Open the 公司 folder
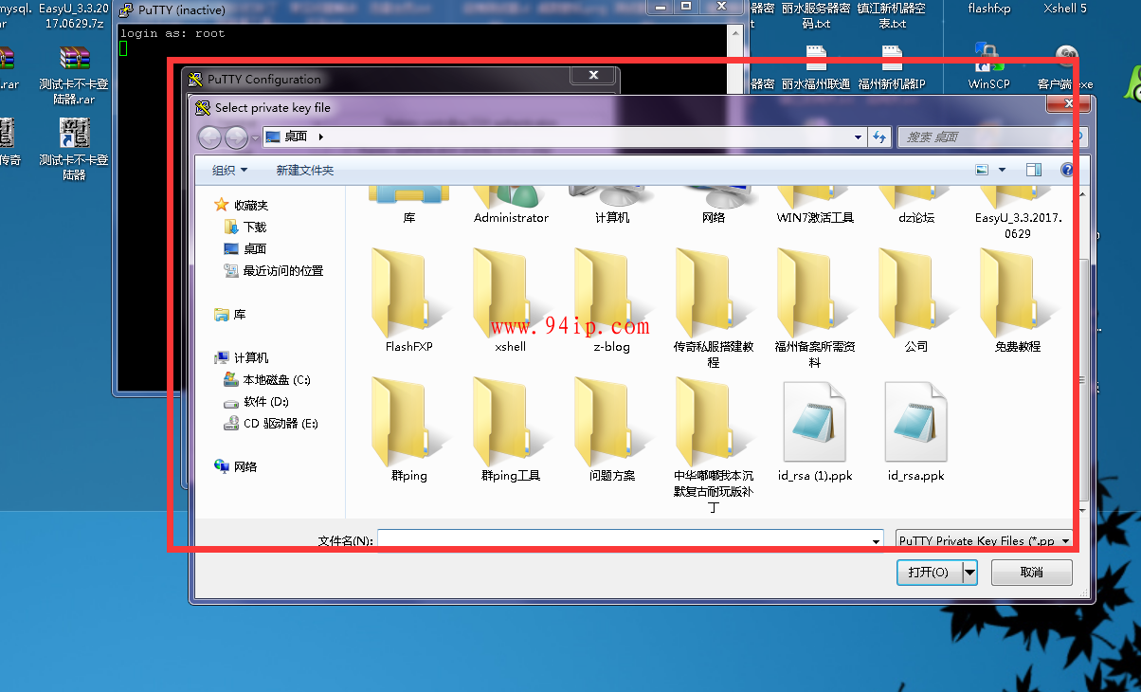The width and height of the screenshot is (1141, 692). tap(915, 301)
